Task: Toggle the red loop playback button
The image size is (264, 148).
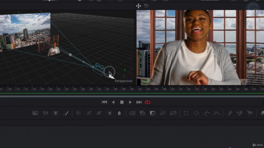Action: [x=148, y=102]
